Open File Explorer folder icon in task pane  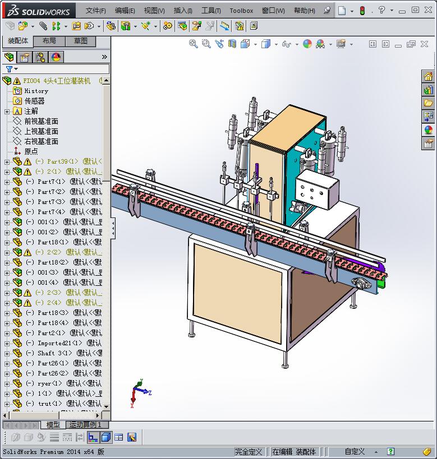(428, 103)
